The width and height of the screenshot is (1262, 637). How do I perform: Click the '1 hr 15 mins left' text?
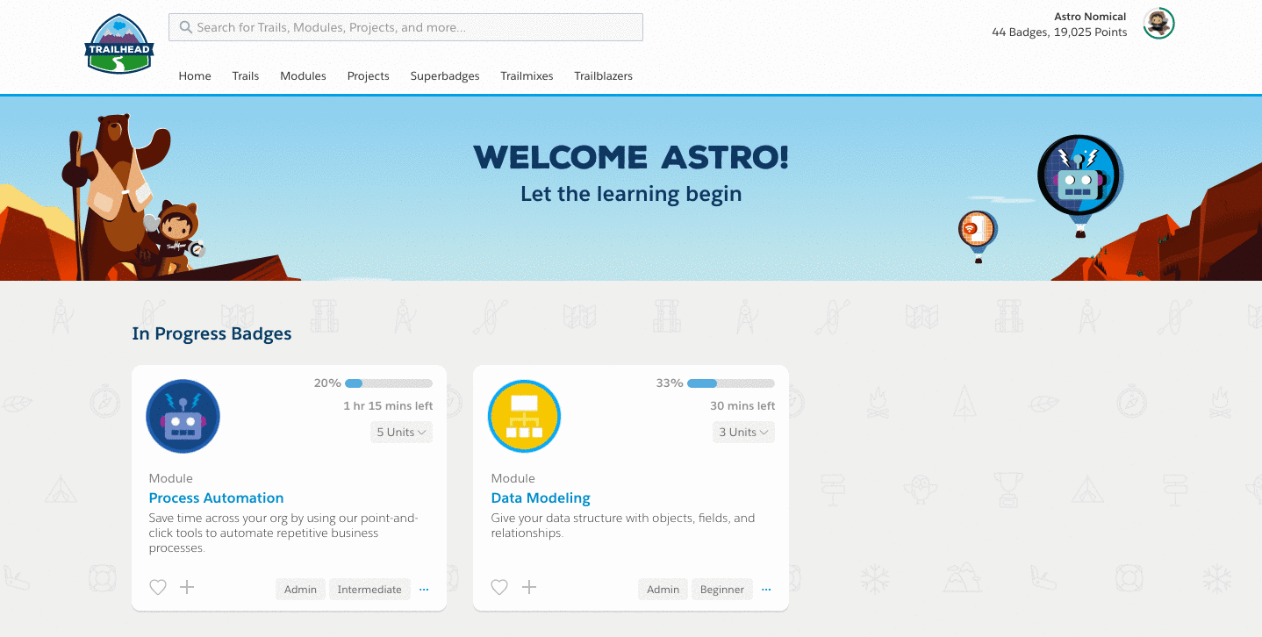(388, 406)
